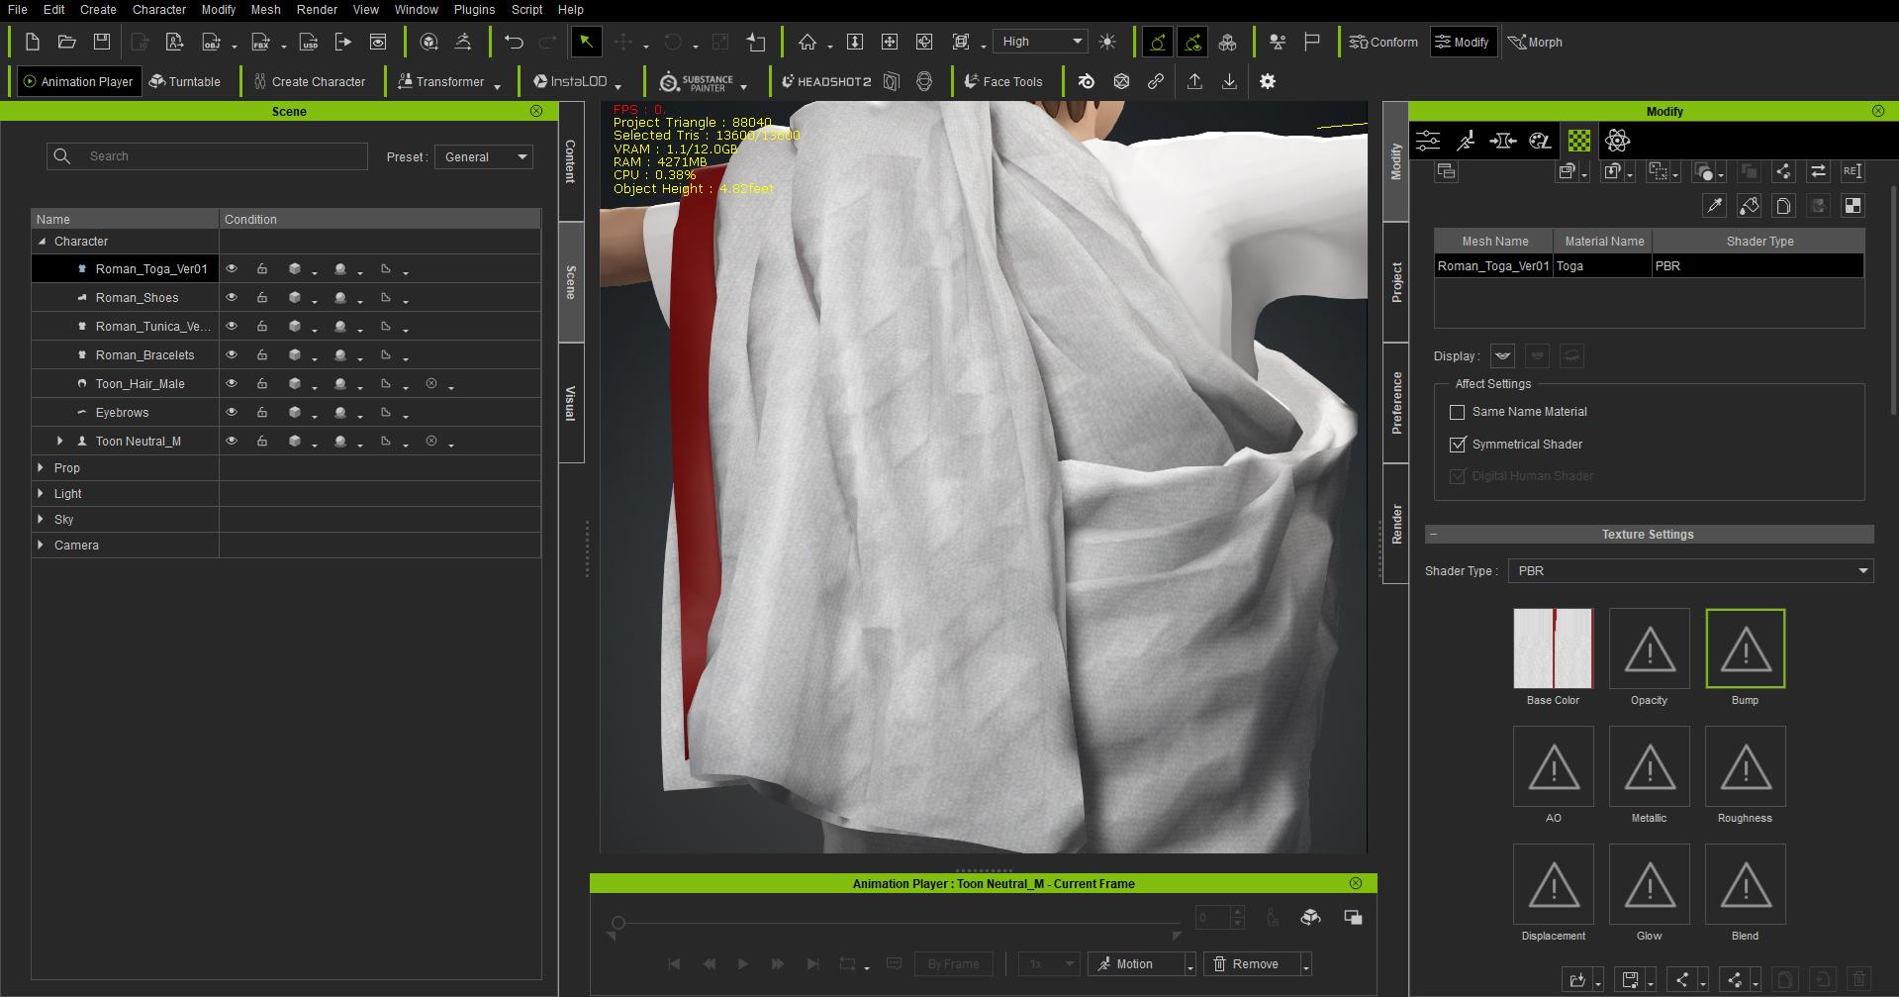Enable Same Name Material checkbox
Image resolution: width=1899 pixels, height=997 pixels.
(x=1458, y=412)
